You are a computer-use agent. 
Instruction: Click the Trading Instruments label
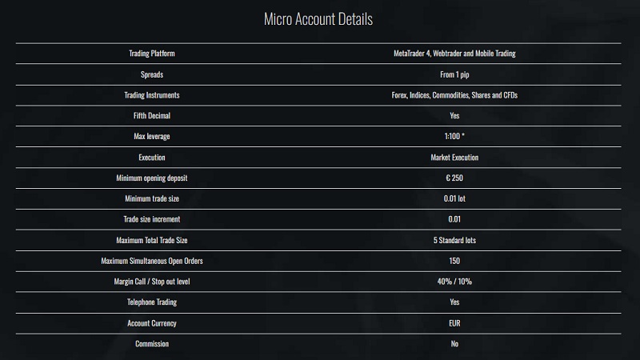(x=151, y=95)
